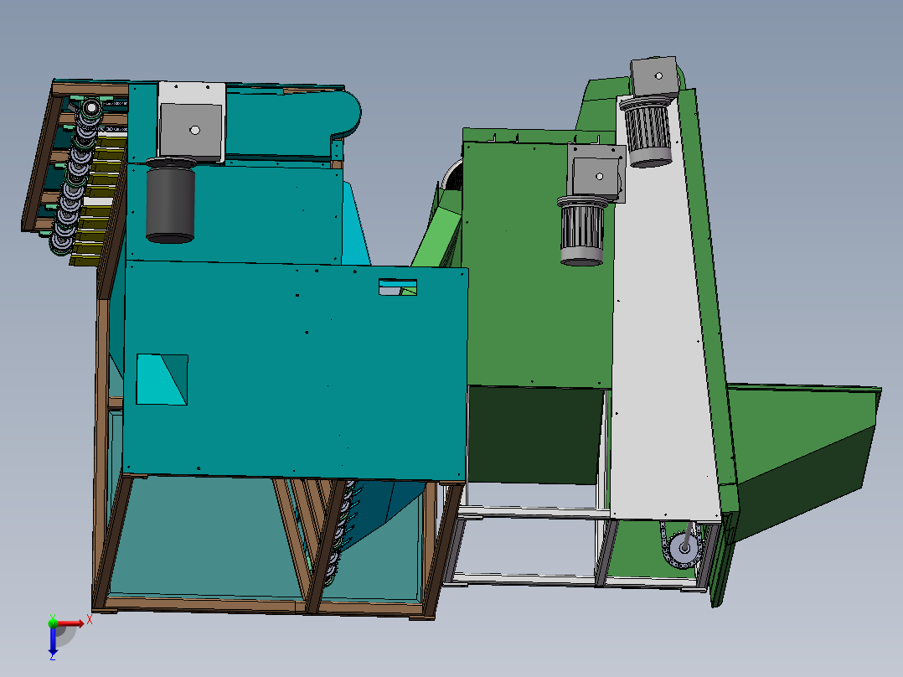The width and height of the screenshot is (903, 677).
Task: Click the blue Z axis arrow of the triad
Action: (53, 641)
